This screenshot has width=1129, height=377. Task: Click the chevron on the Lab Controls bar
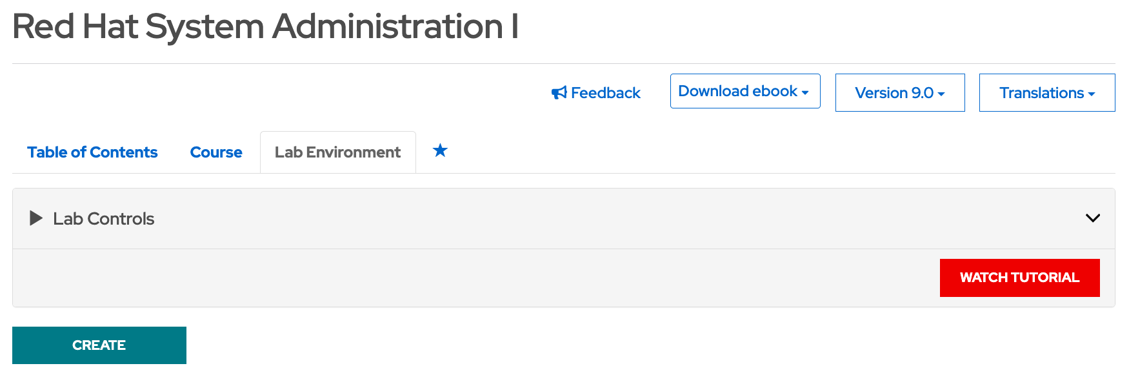coord(1093,218)
